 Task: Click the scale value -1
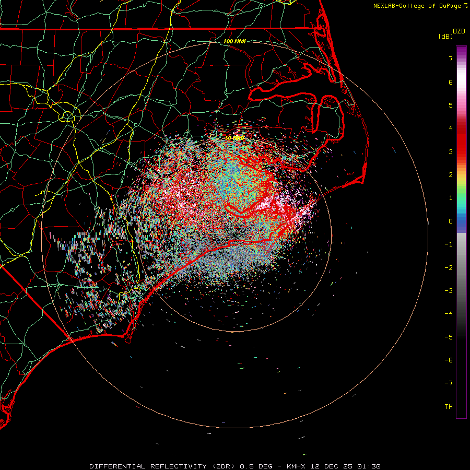tap(449, 244)
